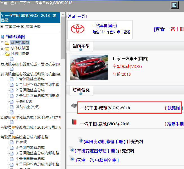Click the wifi-style icon under 资料信息
The height and width of the screenshot is (169, 184).
[x=81, y=94]
